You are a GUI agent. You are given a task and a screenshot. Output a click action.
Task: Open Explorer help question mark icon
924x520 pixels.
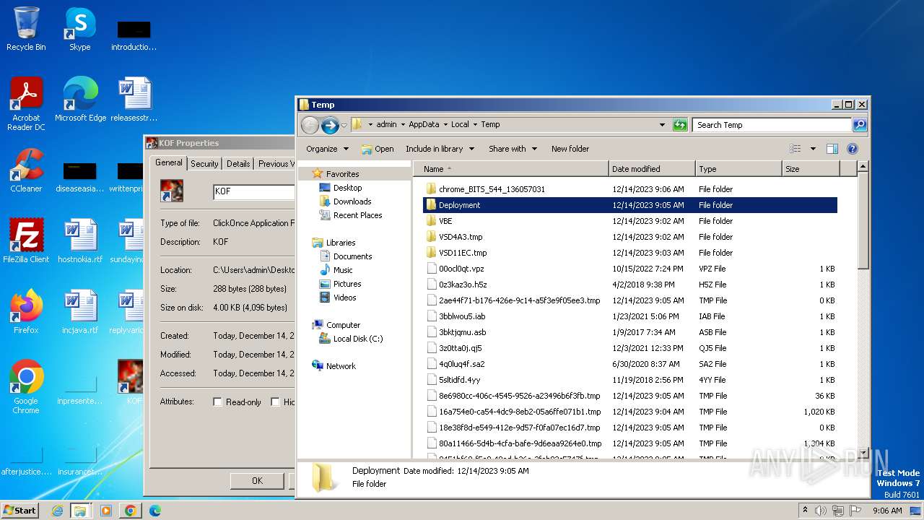click(x=852, y=149)
